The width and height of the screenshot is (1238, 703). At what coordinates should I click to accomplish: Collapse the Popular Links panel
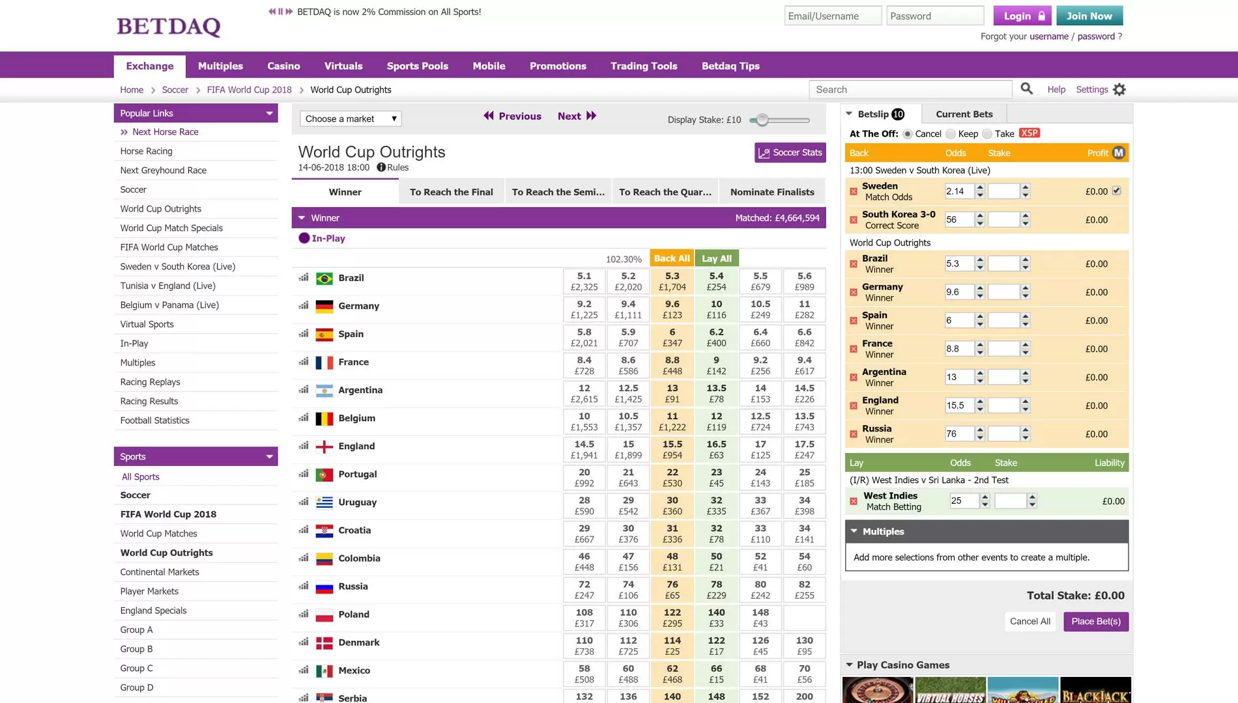pos(269,113)
